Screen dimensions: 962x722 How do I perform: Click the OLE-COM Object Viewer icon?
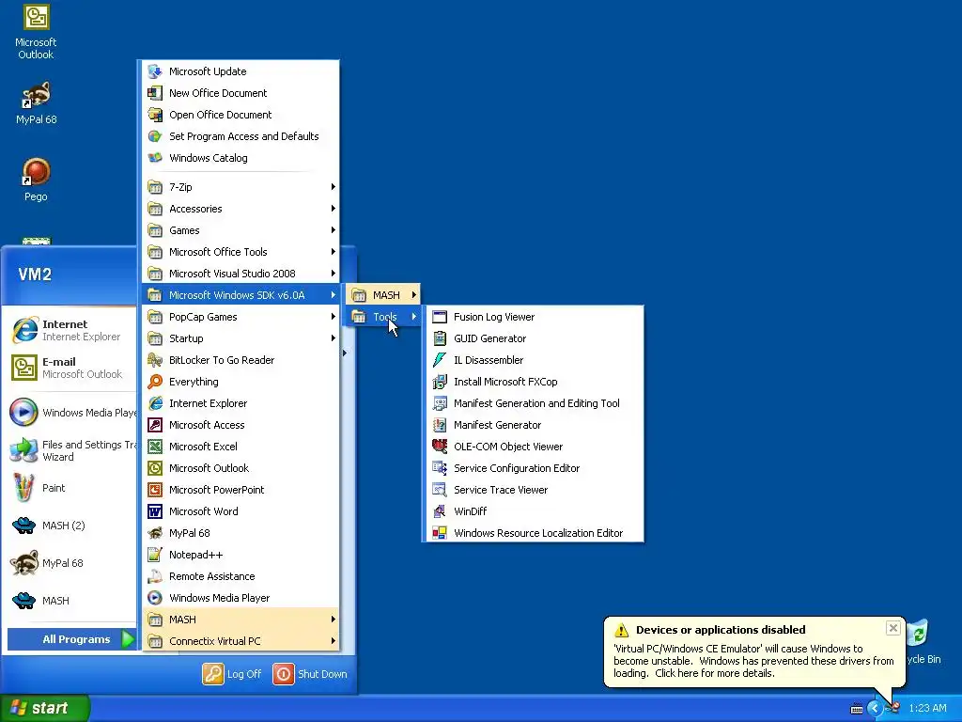click(x=440, y=447)
